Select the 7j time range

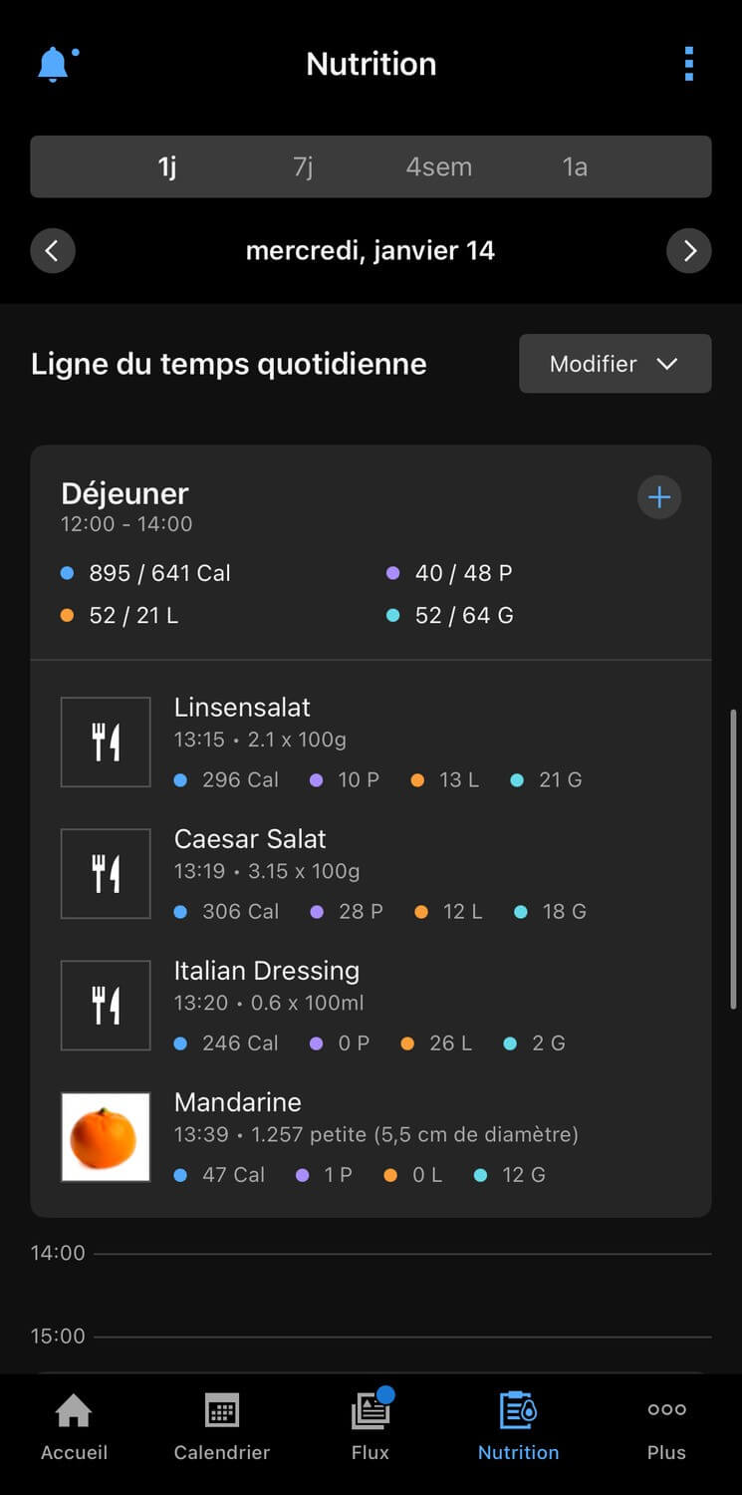pos(303,166)
